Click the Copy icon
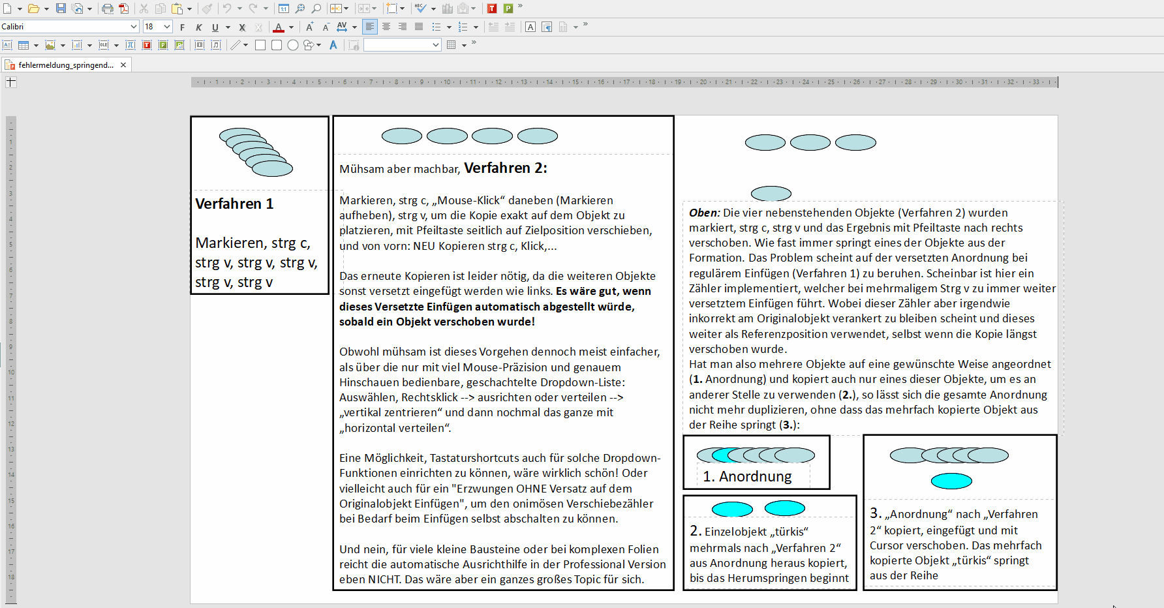 pos(160,8)
